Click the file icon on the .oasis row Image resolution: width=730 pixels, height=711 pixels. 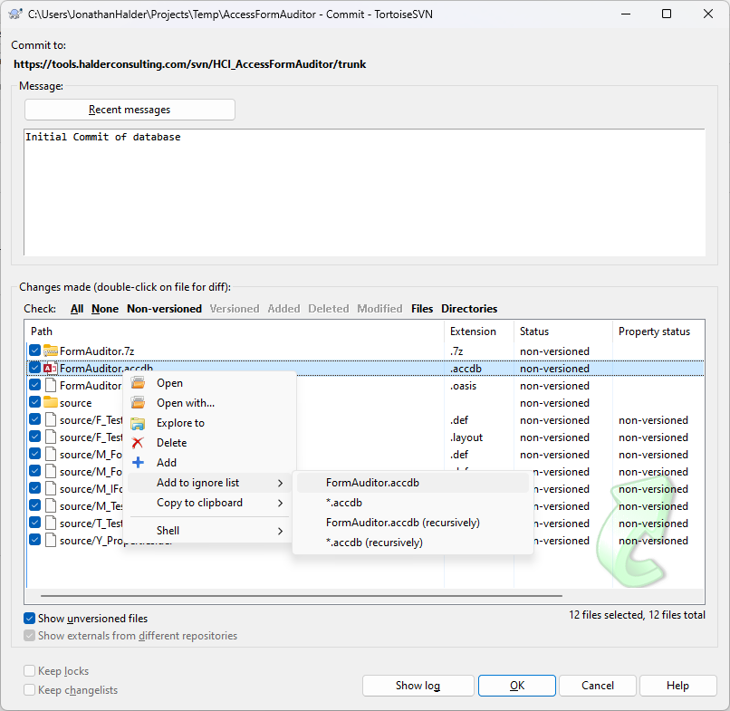[51, 386]
